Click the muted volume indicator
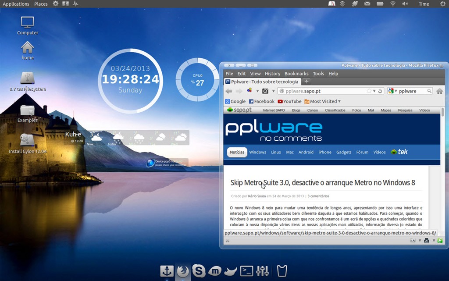The image size is (449, 281). (x=405, y=4)
